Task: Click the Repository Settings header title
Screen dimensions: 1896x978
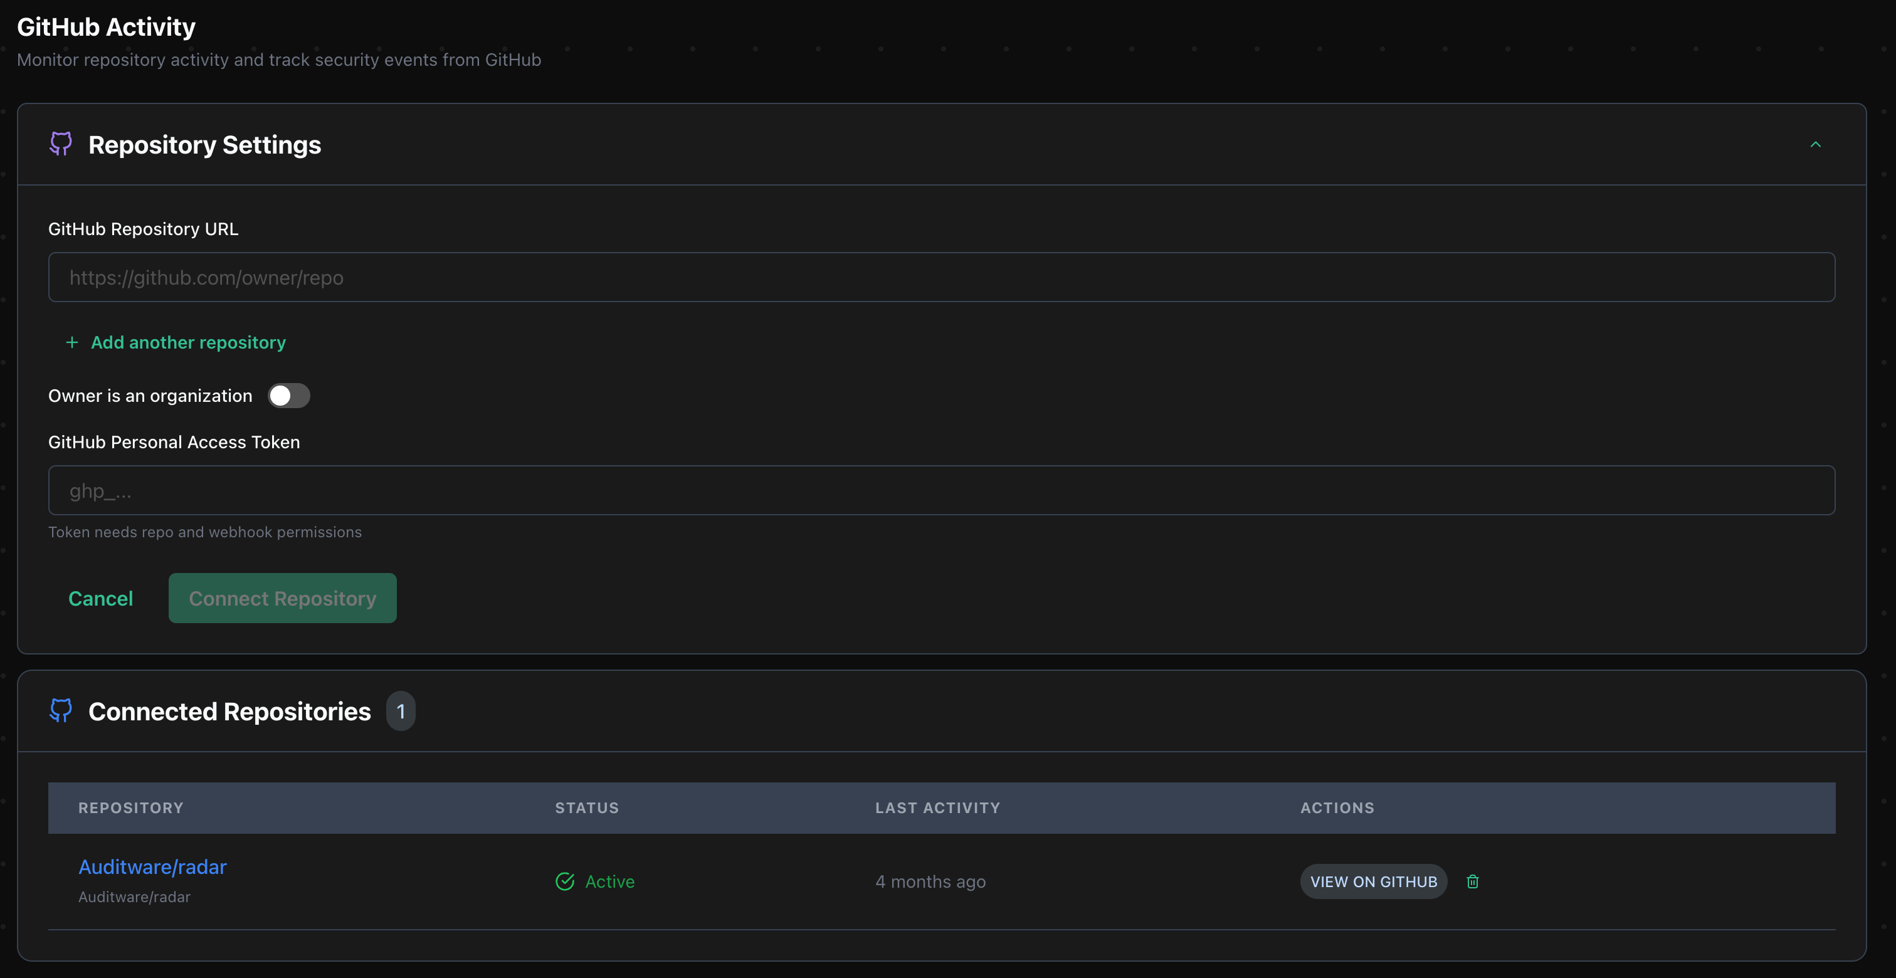Action: pos(204,145)
